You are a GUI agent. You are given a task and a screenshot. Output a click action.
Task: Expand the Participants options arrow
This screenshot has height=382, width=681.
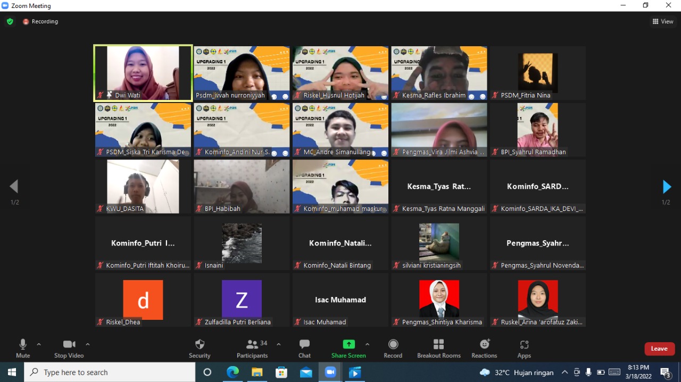click(278, 344)
